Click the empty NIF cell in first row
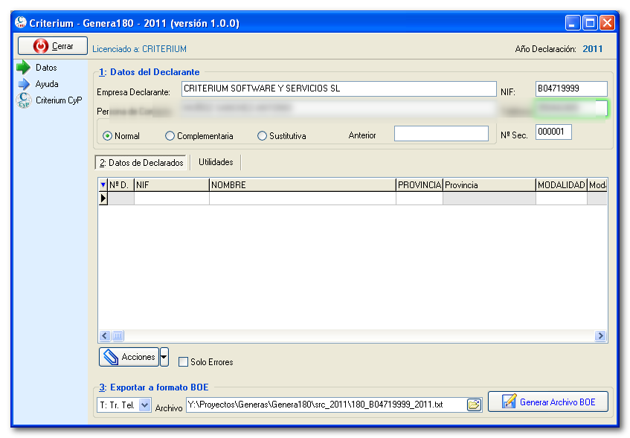The width and height of the screenshot is (630, 438). tap(172, 198)
